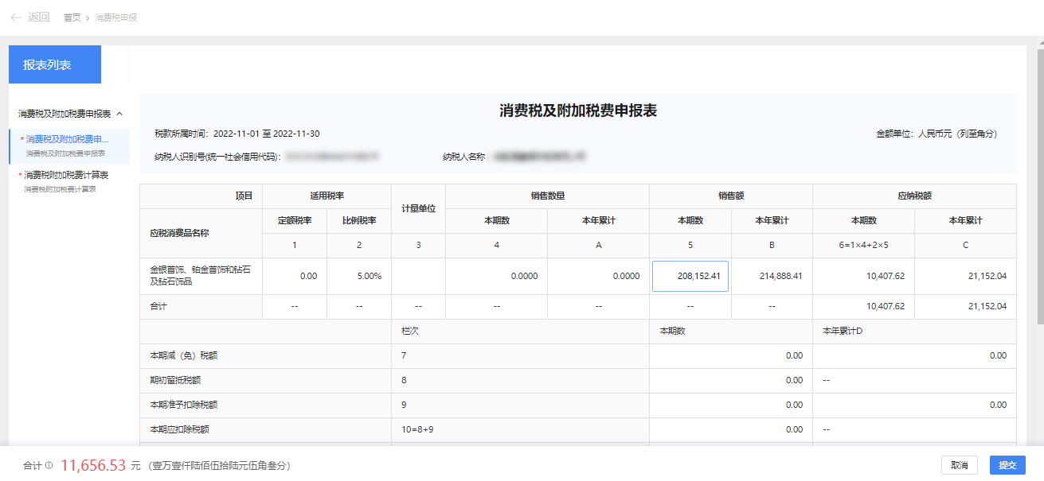Screen dimensions: 1044x481
Task: Click 消费税申报 breadcrumb link
Action: coord(115,17)
